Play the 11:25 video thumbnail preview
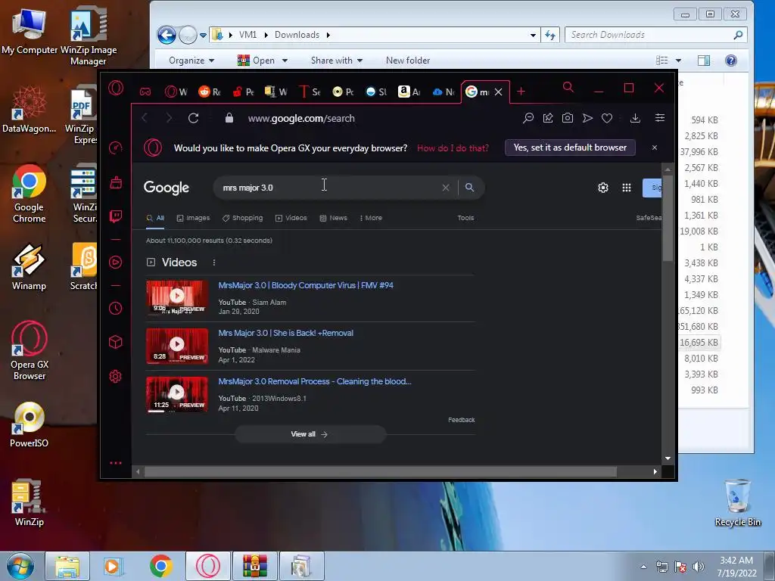Viewport: 775px width, 581px height. tap(177, 394)
